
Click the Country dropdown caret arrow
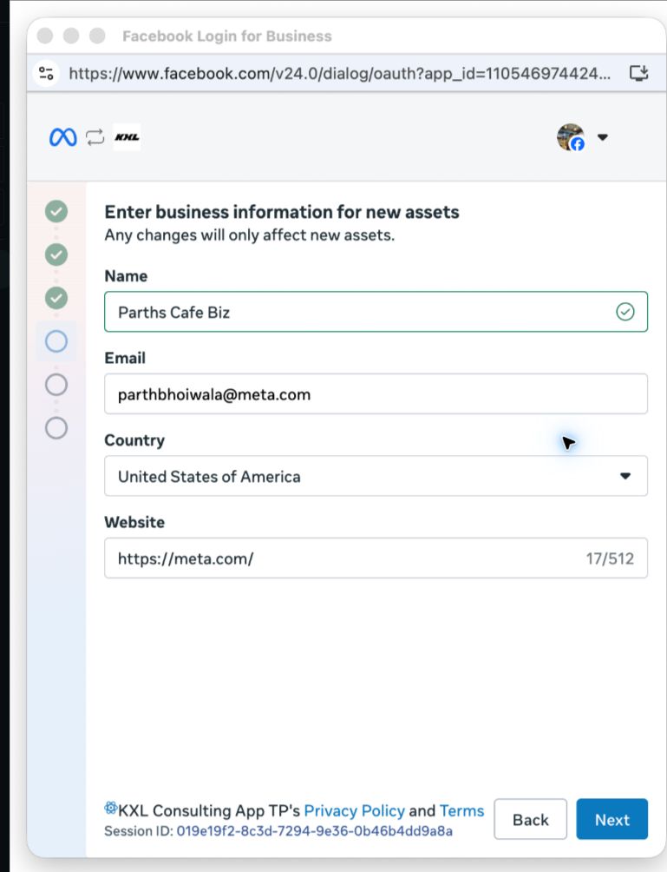tap(625, 476)
